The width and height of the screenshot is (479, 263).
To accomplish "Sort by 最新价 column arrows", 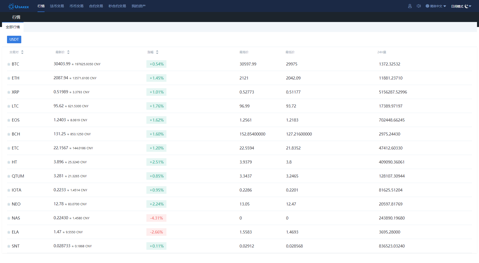I will (68, 52).
